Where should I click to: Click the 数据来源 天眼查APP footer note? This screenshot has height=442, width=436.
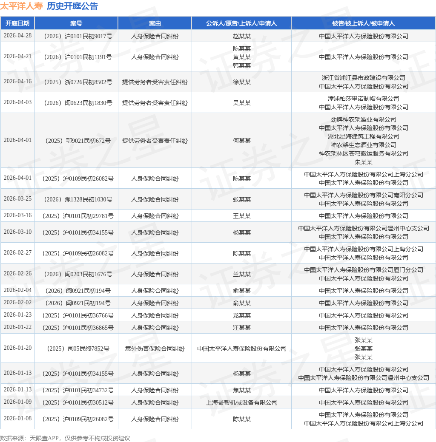pos(65,438)
